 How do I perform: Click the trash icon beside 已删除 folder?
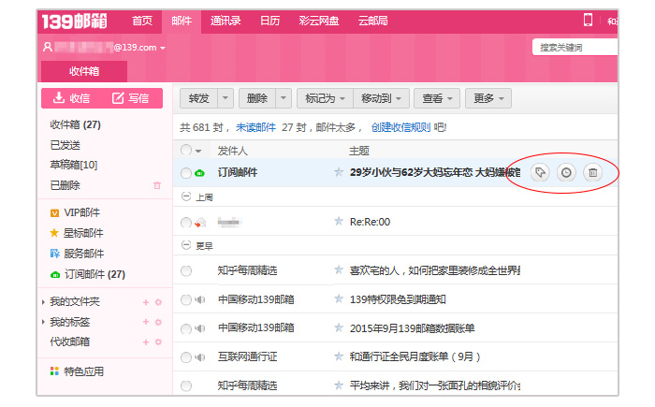(x=157, y=185)
